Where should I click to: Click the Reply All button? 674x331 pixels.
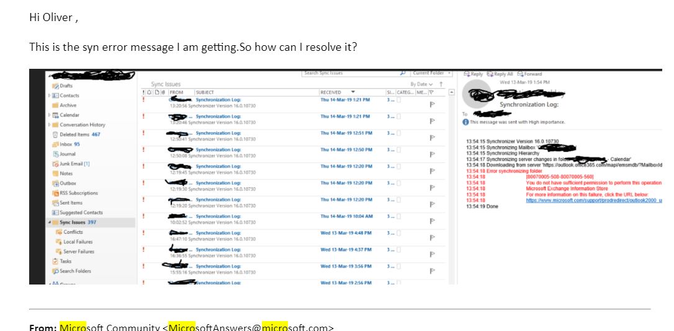500,74
